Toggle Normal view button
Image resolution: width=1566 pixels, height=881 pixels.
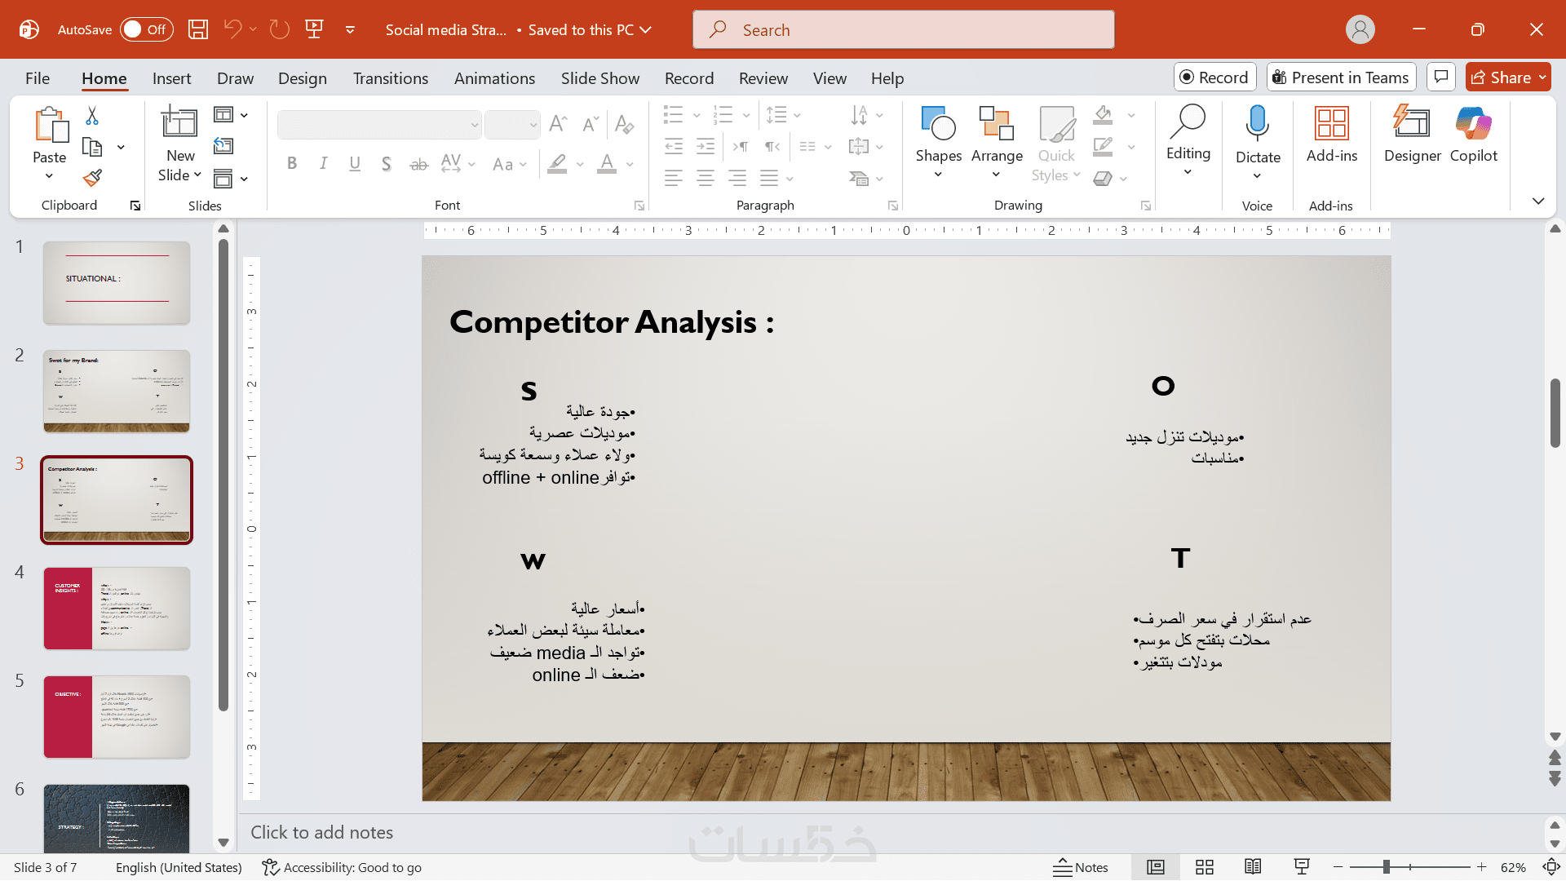(x=1156, y=867)
